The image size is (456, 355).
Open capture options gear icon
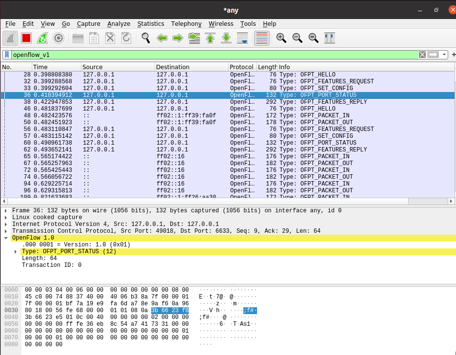click(x=59, y=38)
